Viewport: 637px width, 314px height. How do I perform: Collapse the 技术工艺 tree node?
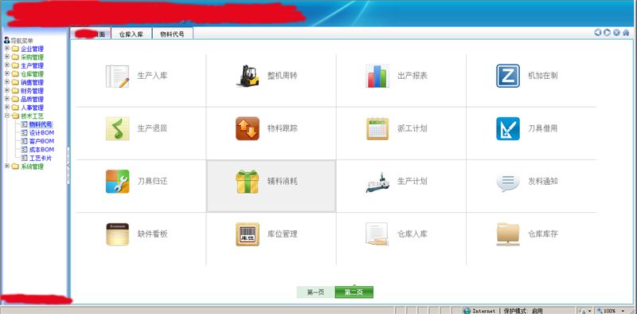click(x=7, y=116)
